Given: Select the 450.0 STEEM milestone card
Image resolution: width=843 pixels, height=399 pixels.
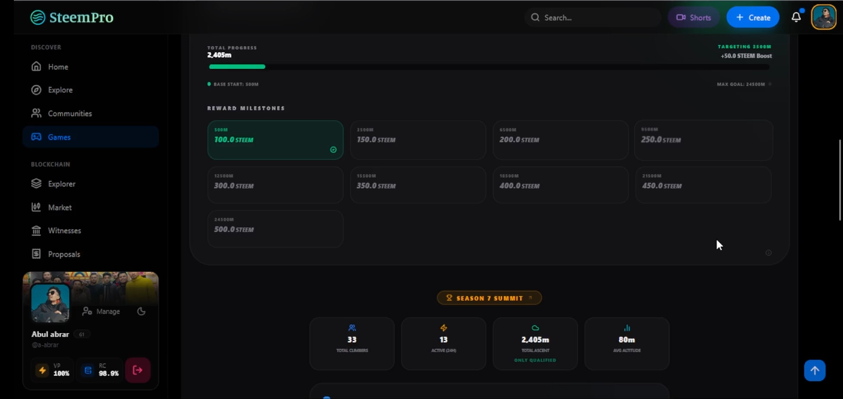Looking at the screenshot, I should 703,185.
